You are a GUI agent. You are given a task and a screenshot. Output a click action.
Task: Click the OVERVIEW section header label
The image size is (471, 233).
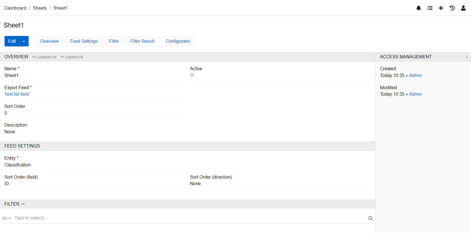coord(16,57)
